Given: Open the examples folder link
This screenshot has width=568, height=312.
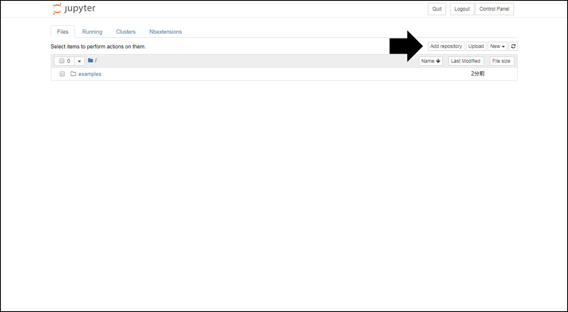Looking at the screenshot, I should (x=90, y=74).
